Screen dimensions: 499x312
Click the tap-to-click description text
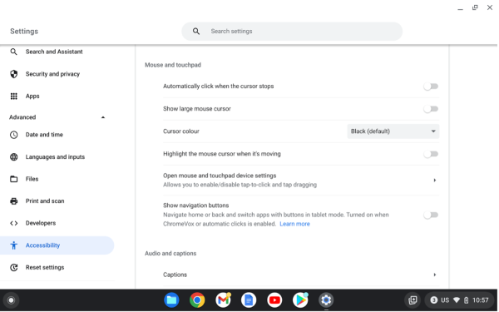240,185
